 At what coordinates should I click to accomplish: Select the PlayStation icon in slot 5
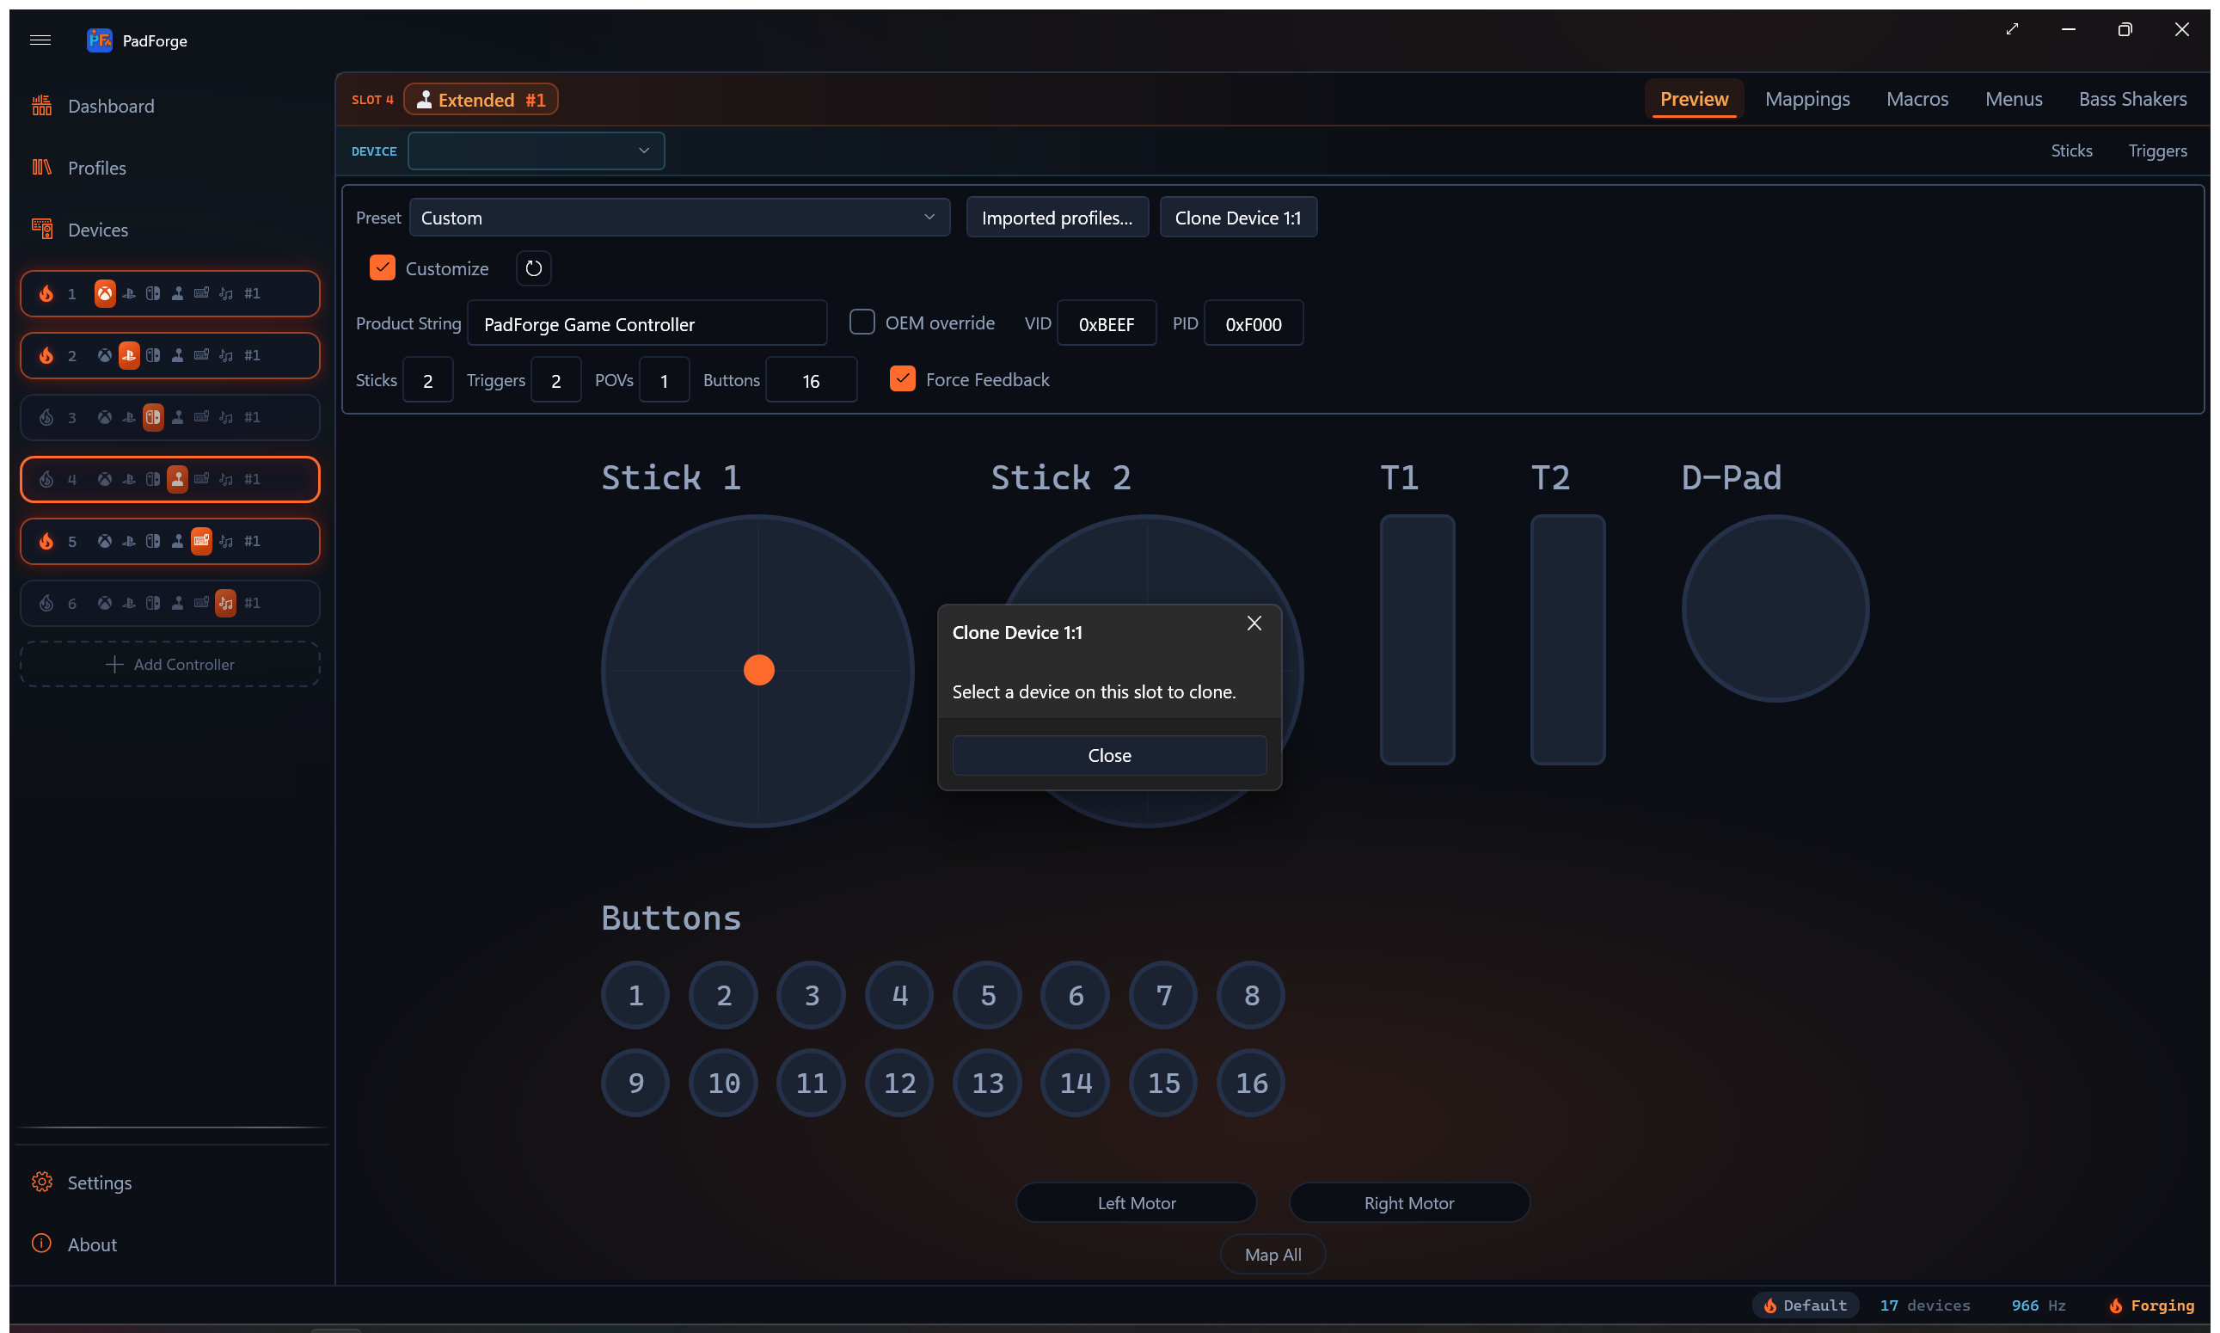(129, 541)
